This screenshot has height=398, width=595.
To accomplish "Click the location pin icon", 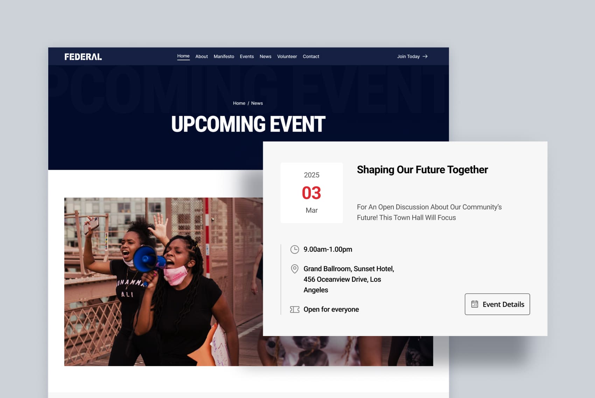I will pyautogui.click(x=295, y=269).
